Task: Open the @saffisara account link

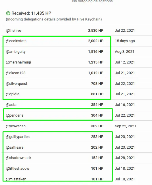Action: pos(15,147)
